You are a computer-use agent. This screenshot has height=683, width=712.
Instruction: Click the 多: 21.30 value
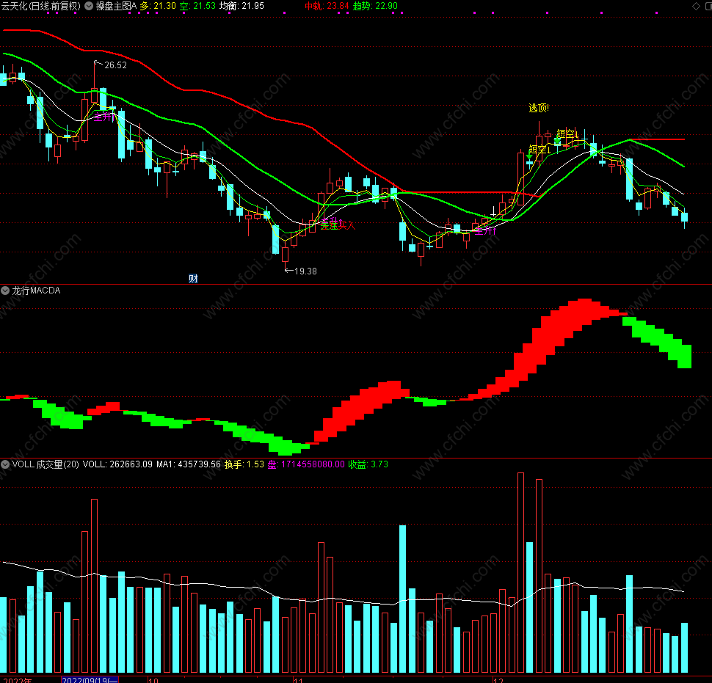point(158,6)
